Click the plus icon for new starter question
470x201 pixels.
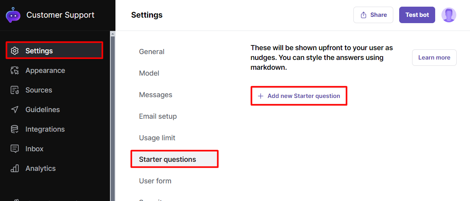261,96
